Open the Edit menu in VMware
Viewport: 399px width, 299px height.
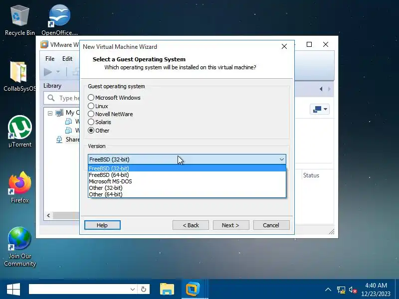[67, 59]
